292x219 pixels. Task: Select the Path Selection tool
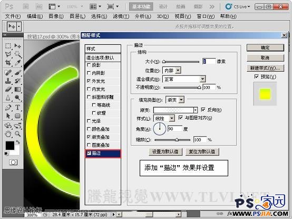coord(8,116)
